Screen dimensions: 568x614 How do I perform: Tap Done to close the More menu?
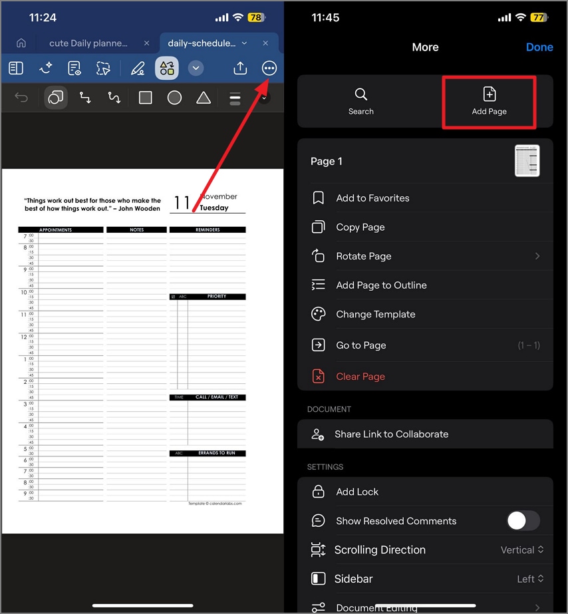point(539,47)
